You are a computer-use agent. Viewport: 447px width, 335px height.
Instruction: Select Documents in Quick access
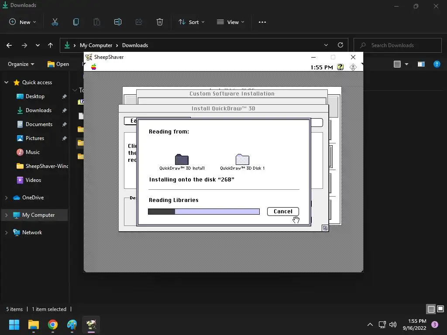click(39, 124)
